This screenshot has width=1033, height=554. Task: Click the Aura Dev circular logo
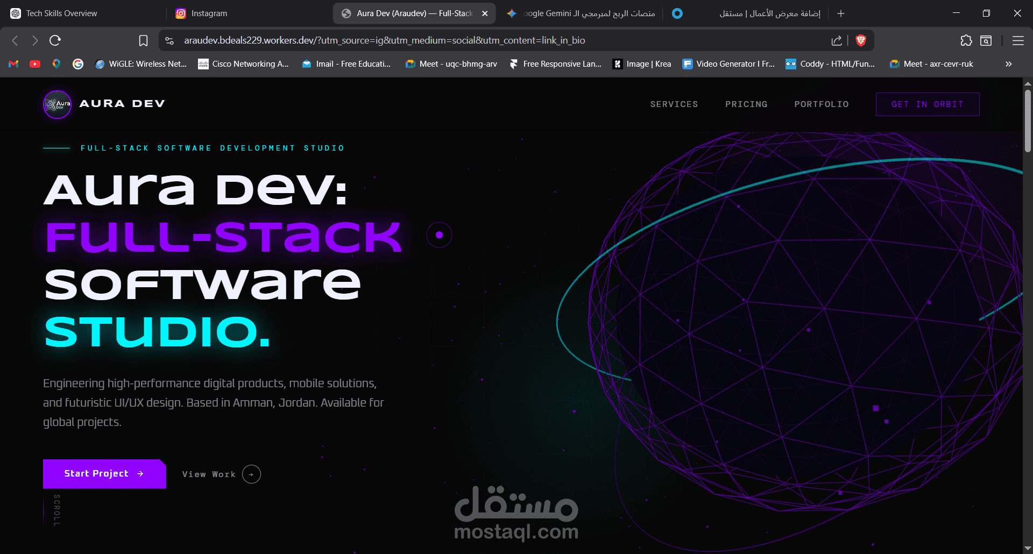pyautogui.click(x=57, y=104)
